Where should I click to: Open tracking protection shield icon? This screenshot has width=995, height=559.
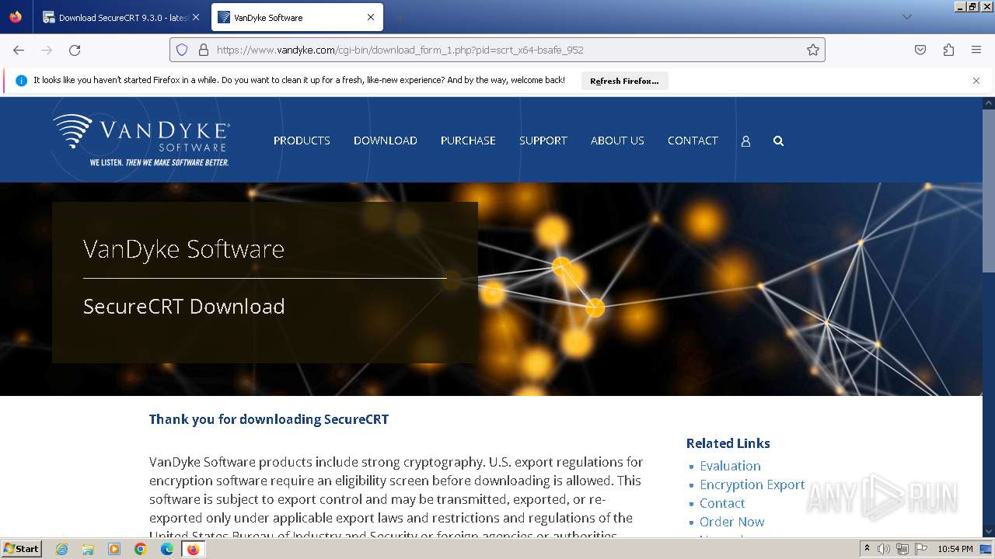pyautogui.click(x=182, y=50)
